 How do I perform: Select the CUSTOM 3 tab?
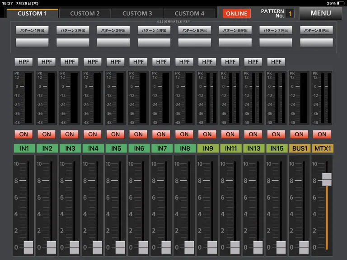click(137, 14)
